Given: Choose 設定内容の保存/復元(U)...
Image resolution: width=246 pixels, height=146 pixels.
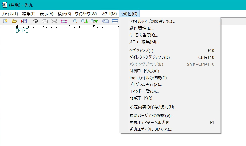Looking at the screenshot, I should (x=170, y=107).
